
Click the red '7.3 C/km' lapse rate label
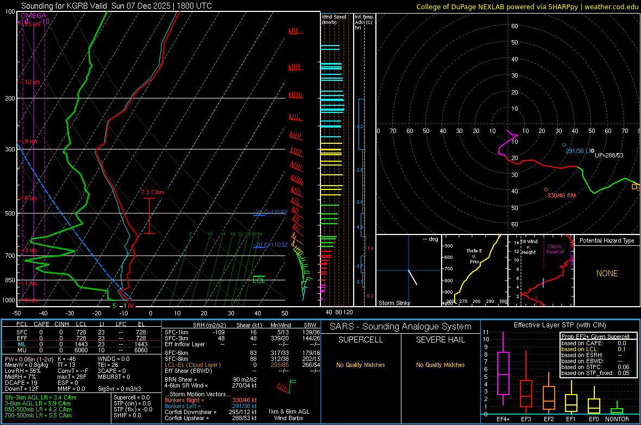153,193
